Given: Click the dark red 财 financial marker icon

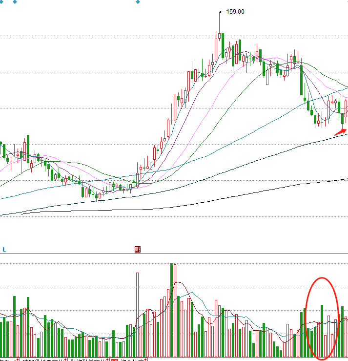Looking at the screenshot, I should (x=138, y=249).
